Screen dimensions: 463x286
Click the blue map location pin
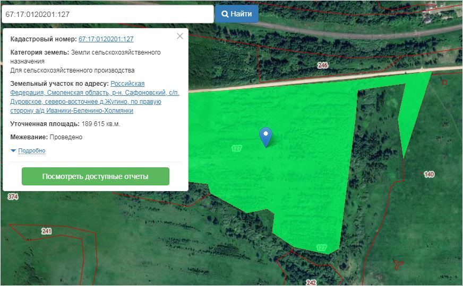[x=266, y=137]
